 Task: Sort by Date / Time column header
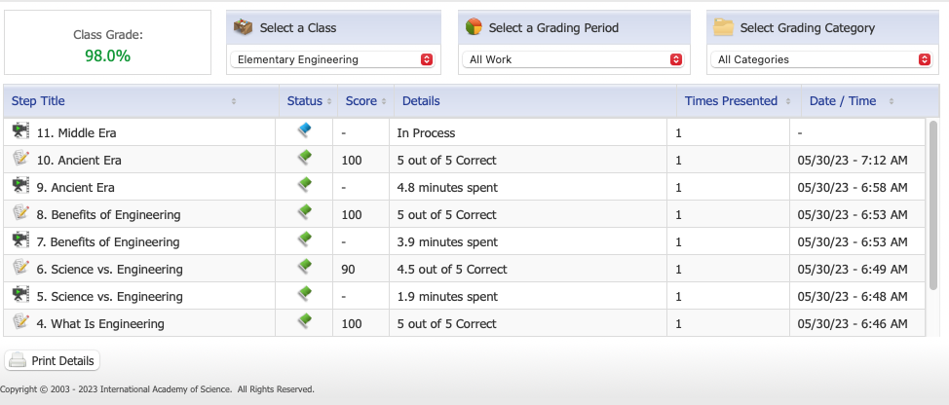pyautogui.click(x=843, y=101)
